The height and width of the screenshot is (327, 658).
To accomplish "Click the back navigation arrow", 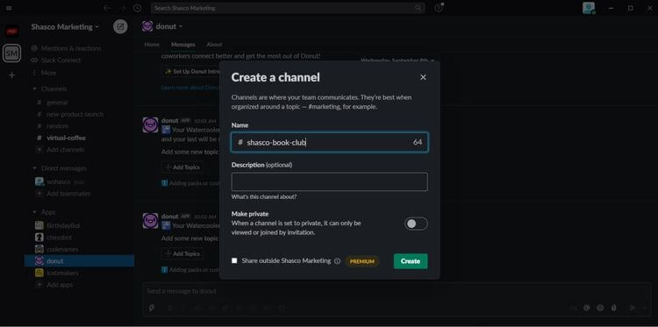I will point(107,8).
